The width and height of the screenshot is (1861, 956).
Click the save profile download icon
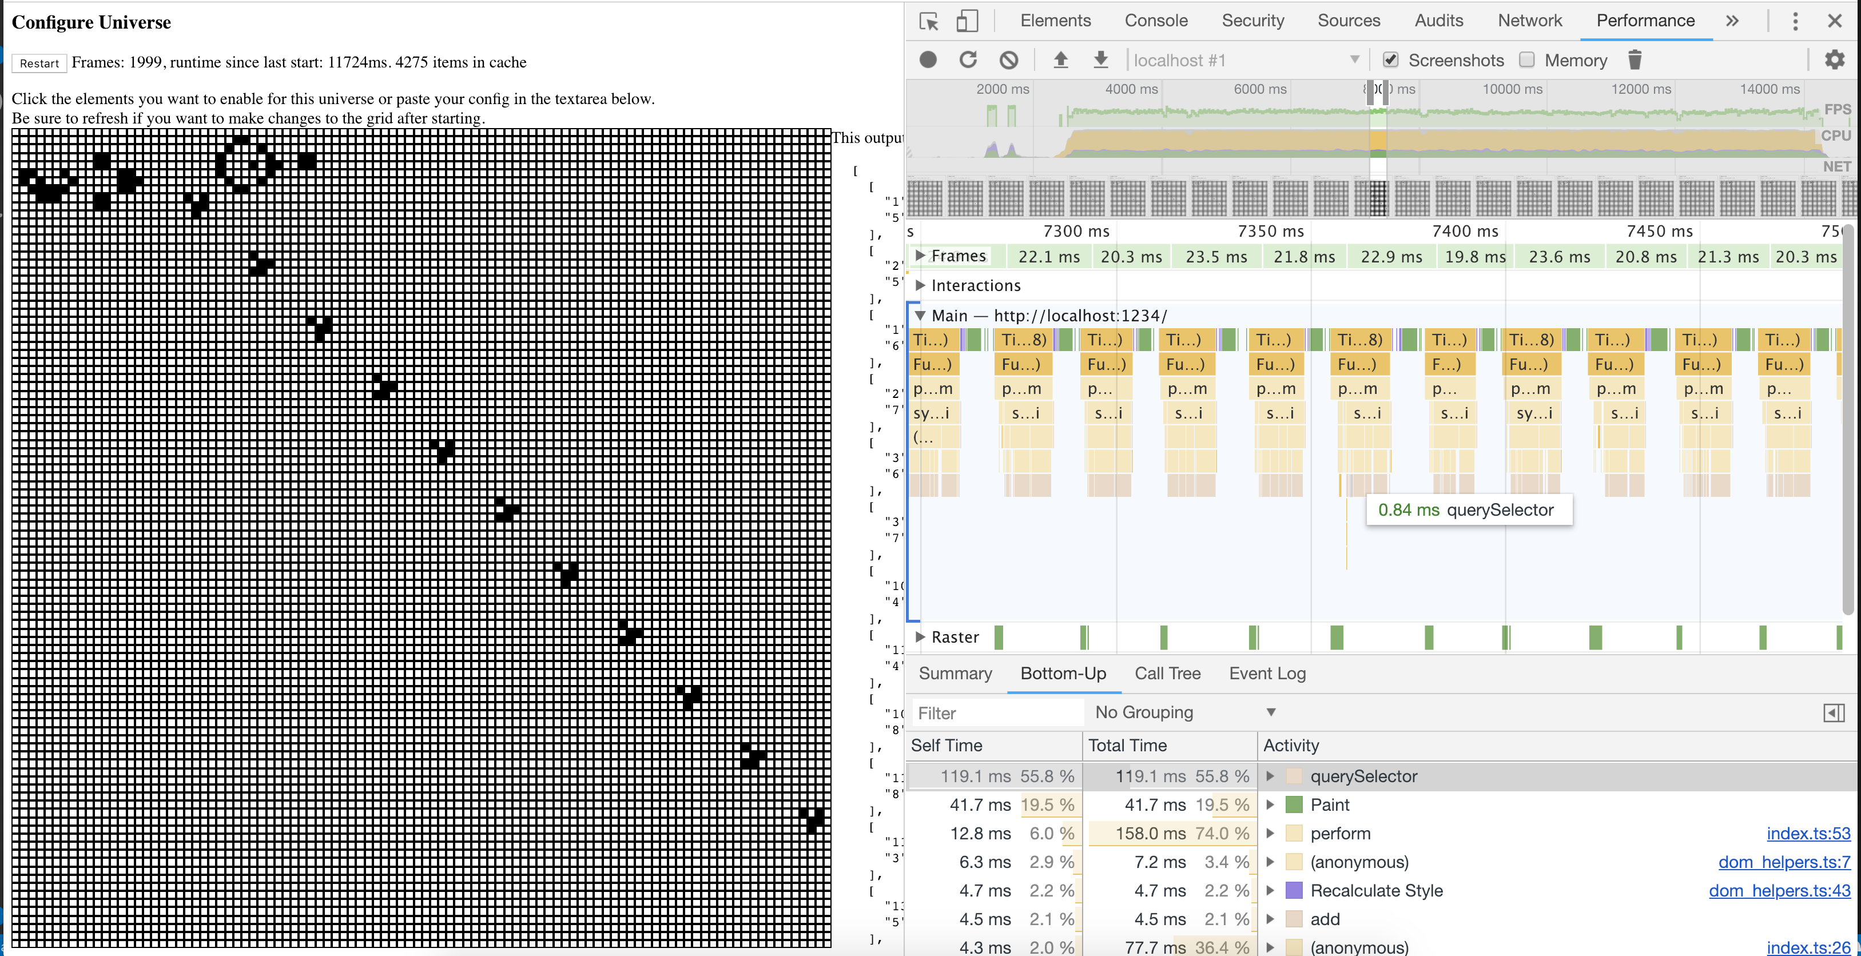[x=1100, y=60]
